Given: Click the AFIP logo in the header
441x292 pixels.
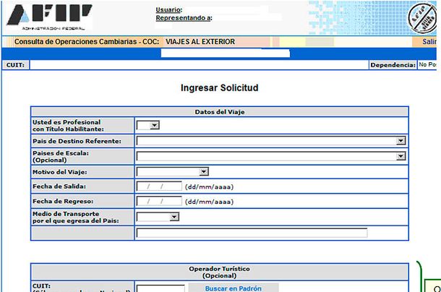Looking at the screenshot, I should tap(48, 16).
